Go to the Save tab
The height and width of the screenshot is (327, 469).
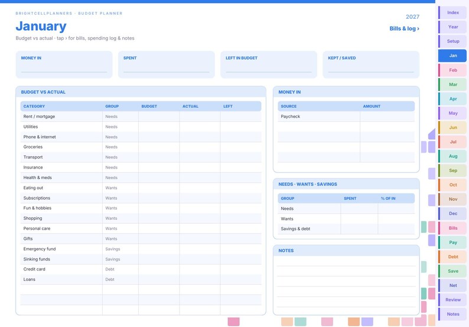tap(452, 271)
